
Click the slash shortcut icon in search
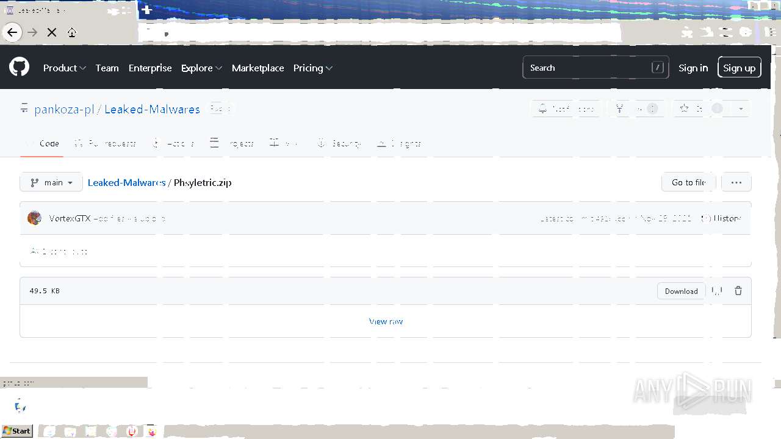(x=657, y=68)
